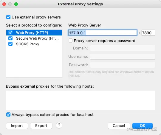This screenshot has width=161, height=135.
Task: Cancel the proxy settings dialog
Action: pos(119,126)
